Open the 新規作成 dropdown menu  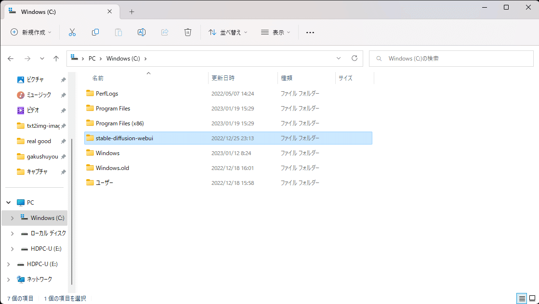point(31,32)
